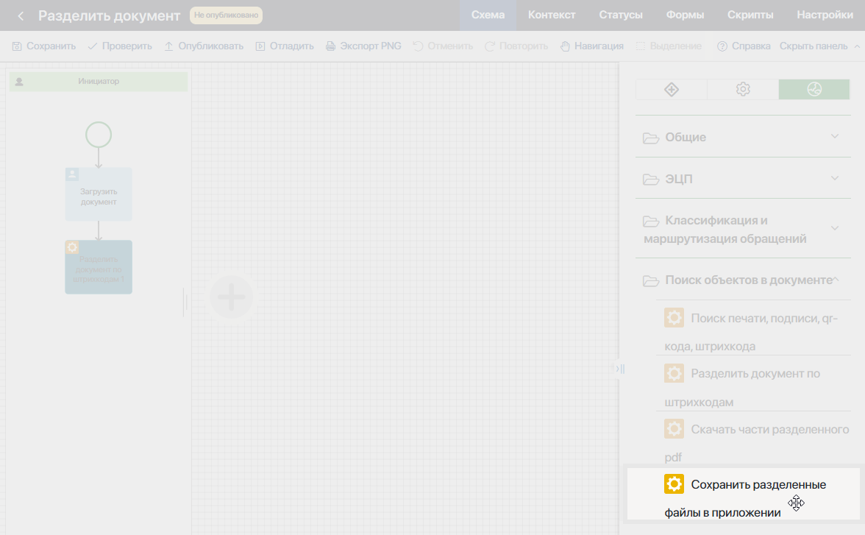
Task: Select the highlighted modules tab in the side panel
Action: coord(814,90)
